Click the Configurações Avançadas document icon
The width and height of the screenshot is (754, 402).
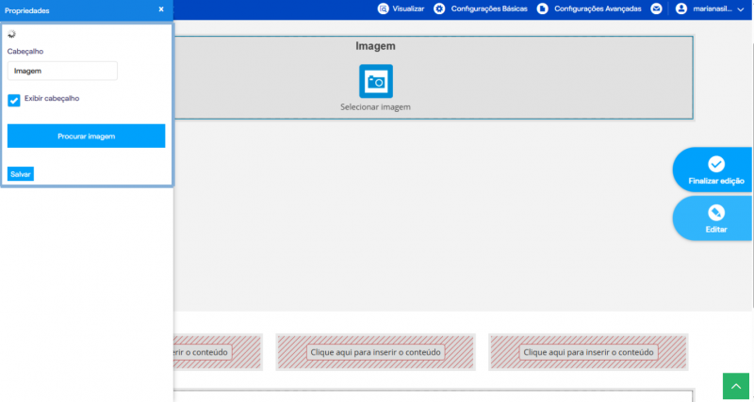(x=543, y=8)
